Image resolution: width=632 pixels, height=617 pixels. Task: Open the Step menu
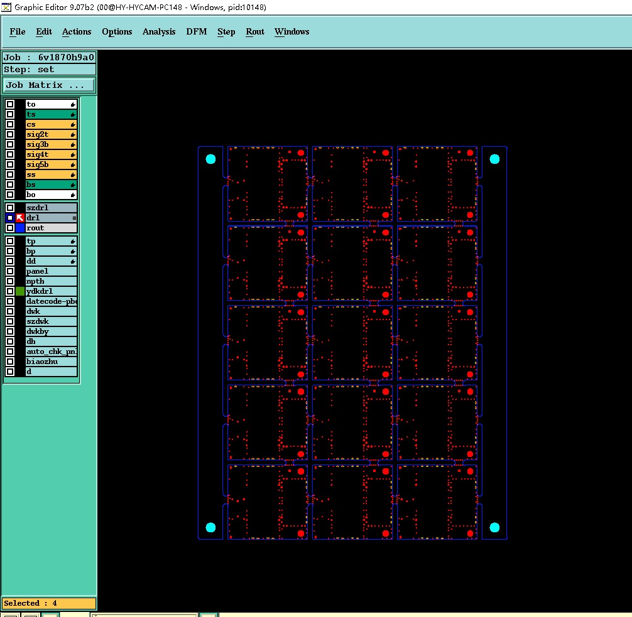[226, 32]
